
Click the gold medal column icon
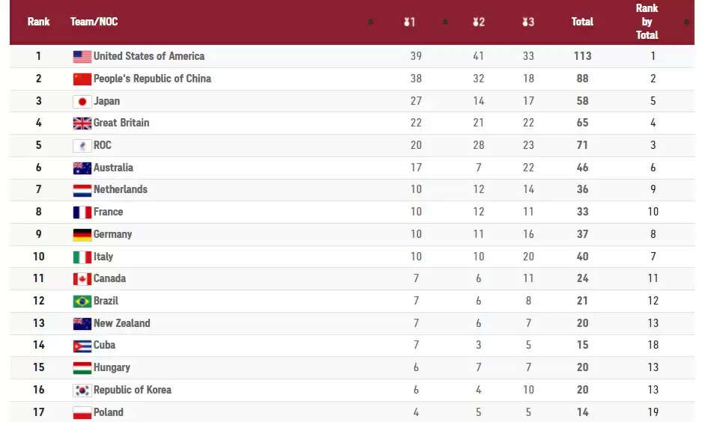point(409,22)
